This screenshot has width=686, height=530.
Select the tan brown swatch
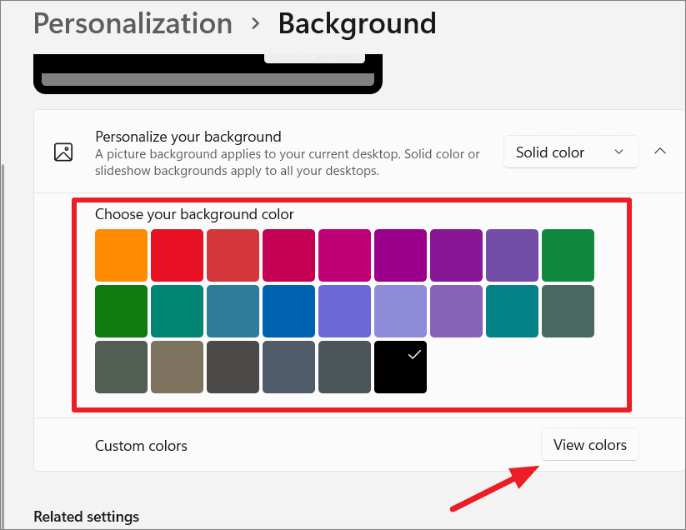(x=177, y=367)
